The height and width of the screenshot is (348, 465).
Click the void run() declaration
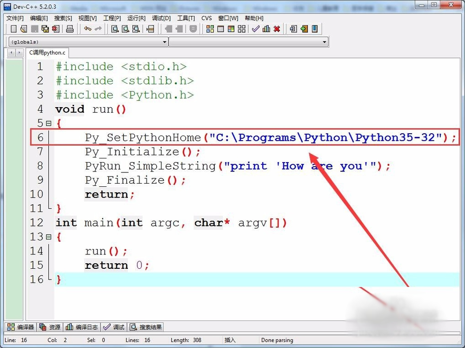[x=91, y=109]
